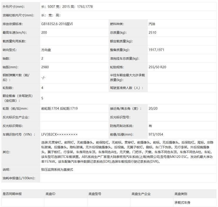Image resolution: width=218 pixels, height=207 pixels.
Task: Select track value 前轮距:1704 后轮距:1719
Action: coord(60,109)
